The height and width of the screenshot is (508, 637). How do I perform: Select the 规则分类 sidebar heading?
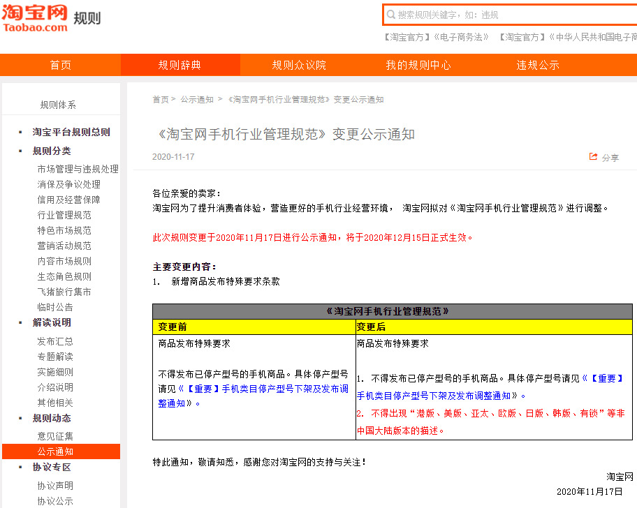click(52, 151)
